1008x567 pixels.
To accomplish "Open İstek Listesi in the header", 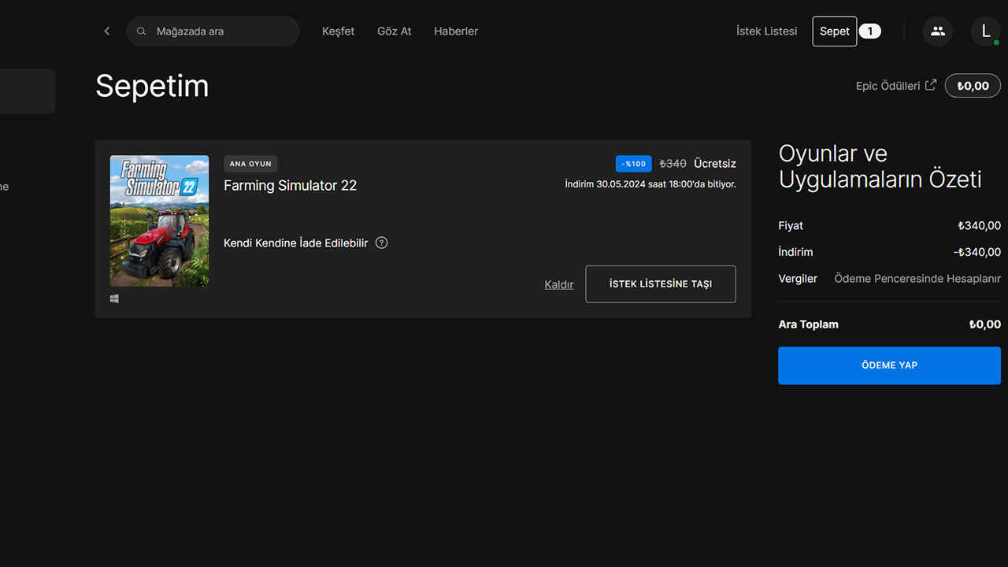I will 766,31.
